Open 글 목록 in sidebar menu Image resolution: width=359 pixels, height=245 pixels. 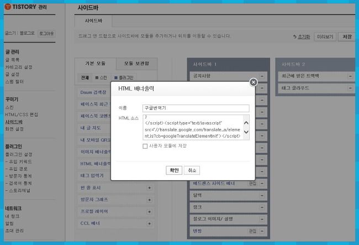[12, 60]
